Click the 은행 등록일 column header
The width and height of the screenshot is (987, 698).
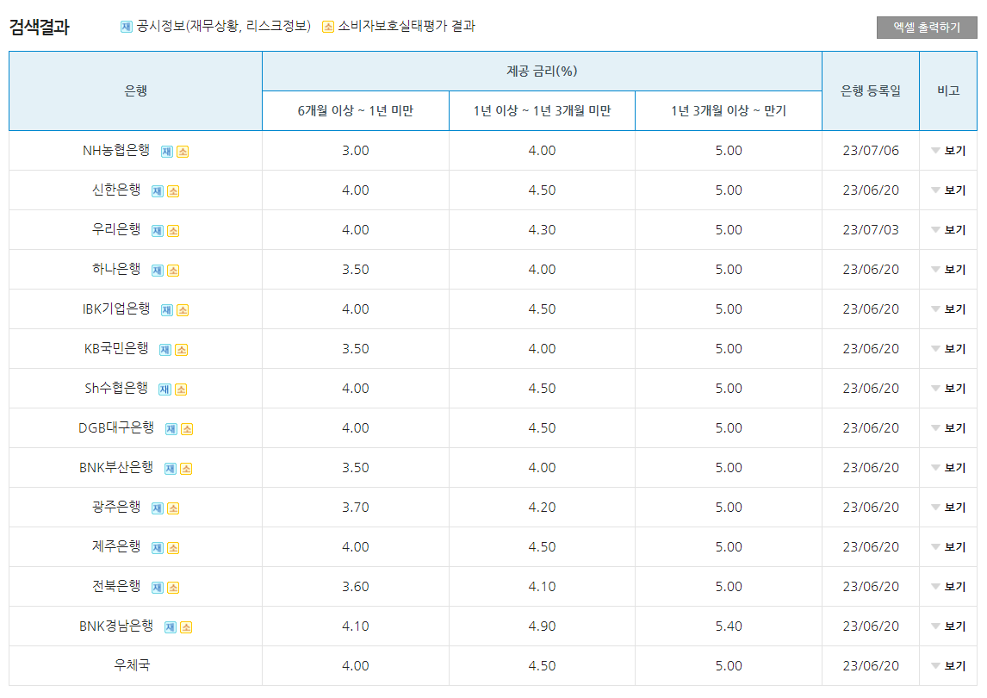pyautogui.click(x=870, y=90)
